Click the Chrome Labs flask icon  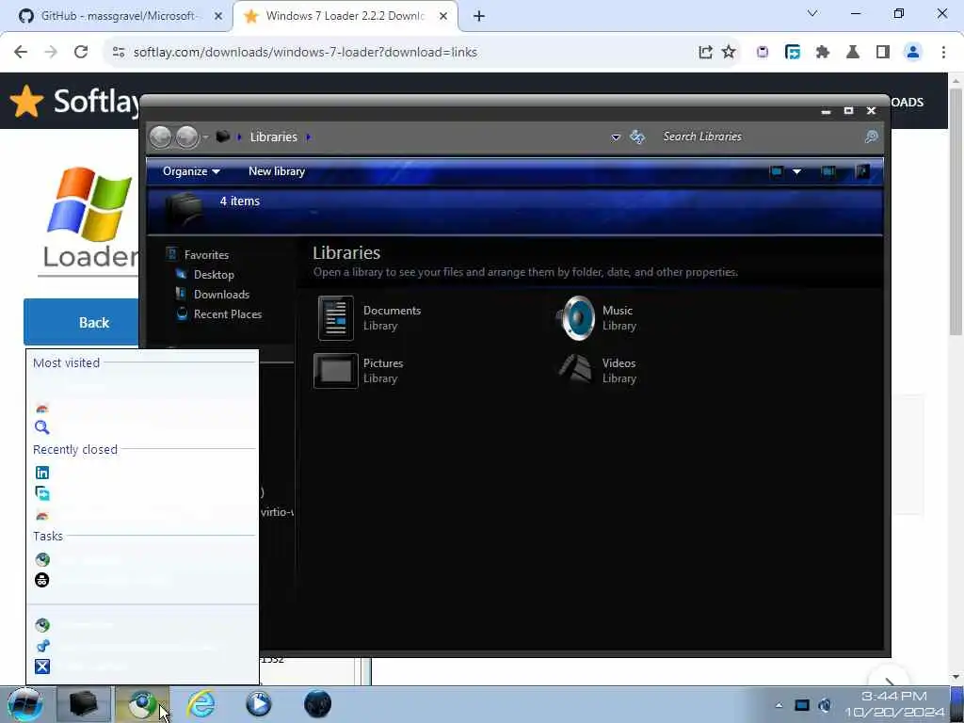[853, 53]
